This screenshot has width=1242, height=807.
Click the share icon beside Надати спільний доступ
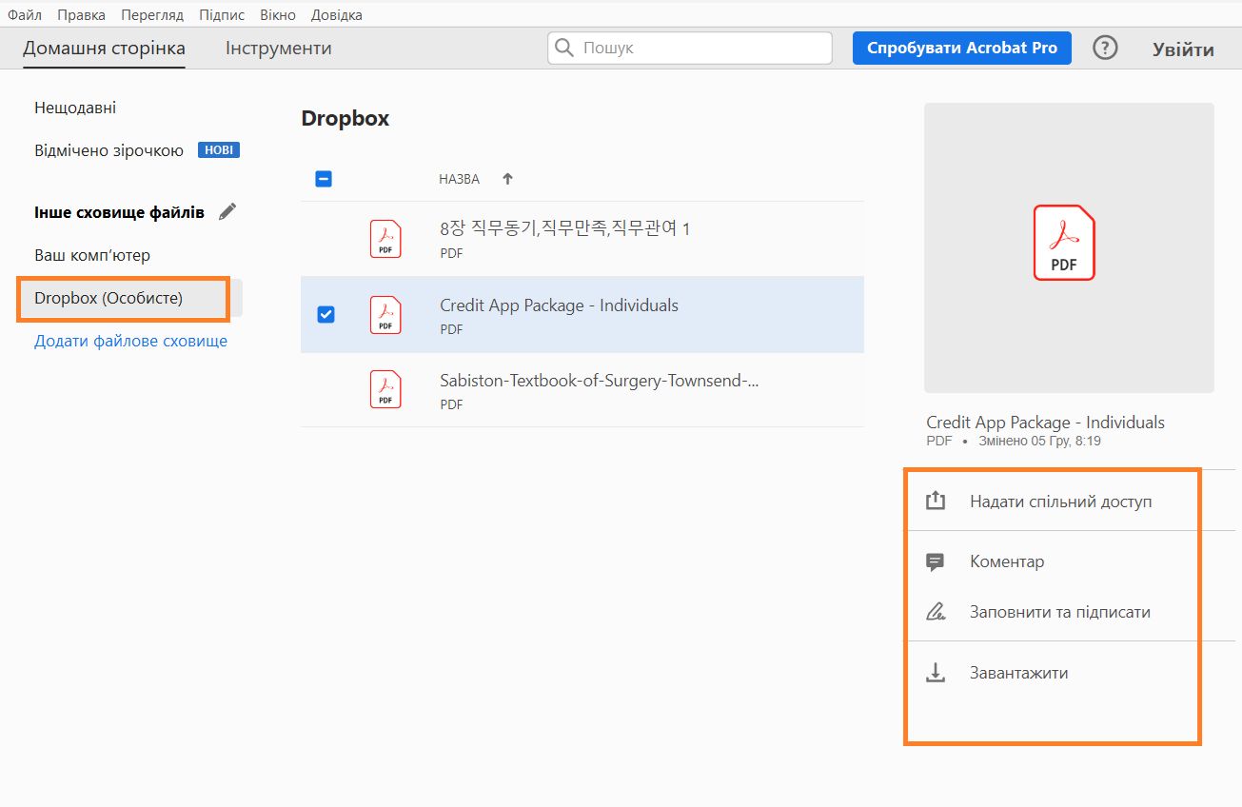(x=936, y=501)
